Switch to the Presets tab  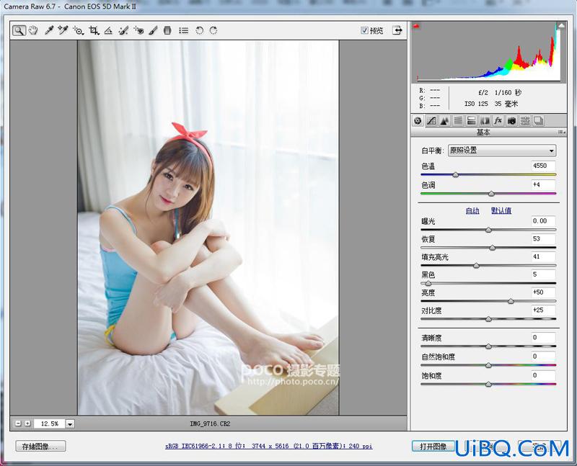(525, 120)
